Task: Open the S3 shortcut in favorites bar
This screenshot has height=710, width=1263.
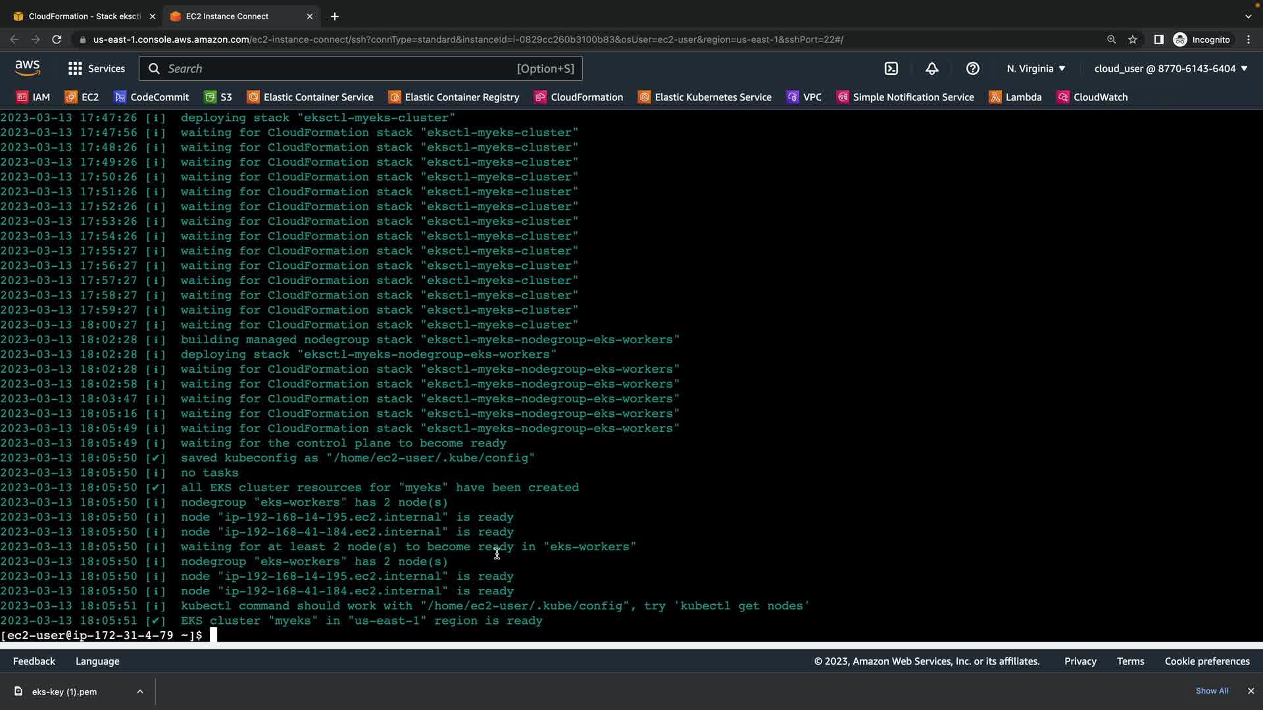Action: 218,97
